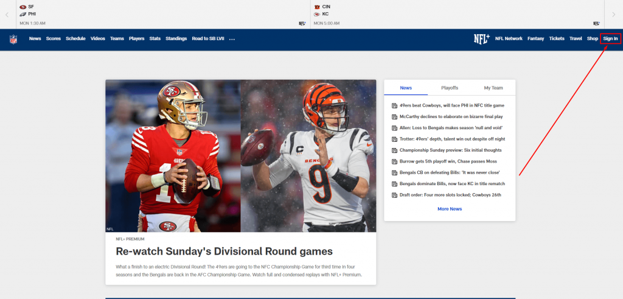The height and width of the screenshot is (299, 623).
Task: Go to NFL Network
Action: [509, 38]
